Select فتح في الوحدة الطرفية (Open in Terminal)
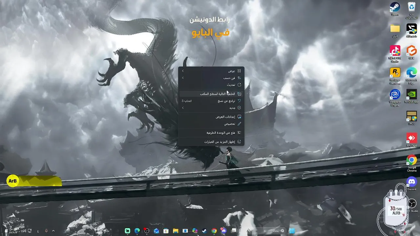Viewport: 420px width, 236px height. [x=211, y=133]
